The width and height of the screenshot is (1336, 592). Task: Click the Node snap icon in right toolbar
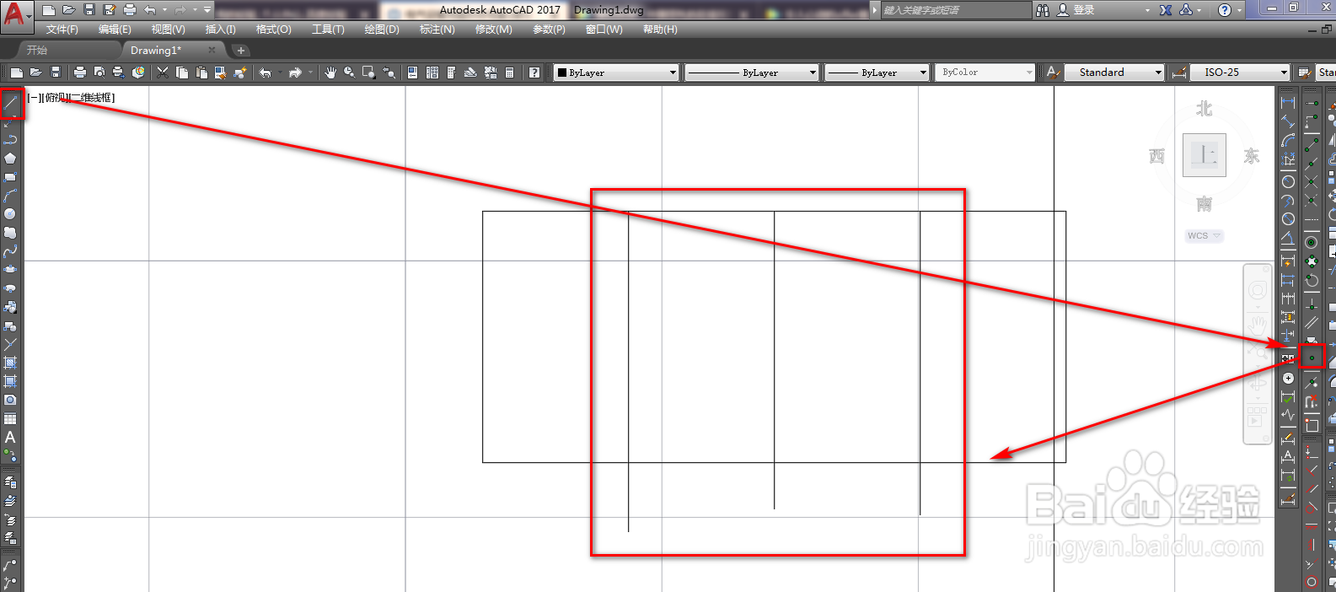pyautogui.click(x=1312, y=358)
